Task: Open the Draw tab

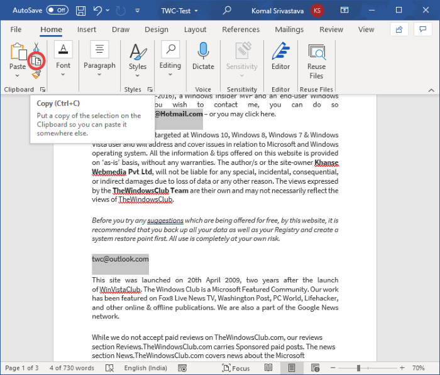Action: [x=121, y=29]
